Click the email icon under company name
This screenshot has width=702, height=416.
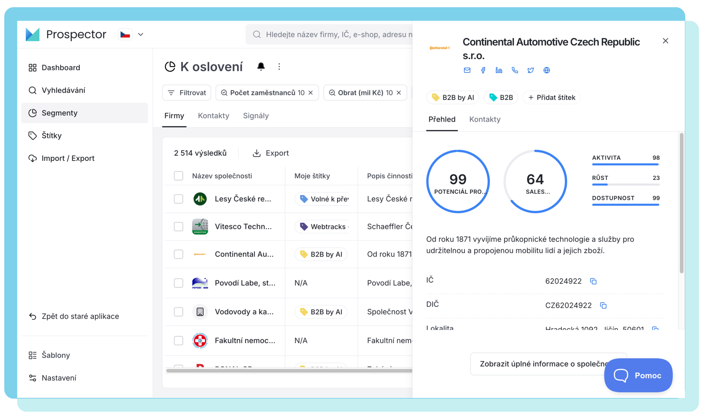pos(467,70)
